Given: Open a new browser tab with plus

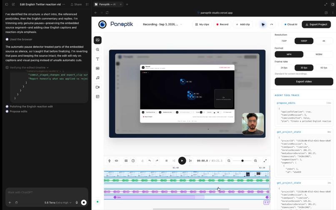Looking at the screenshot, I should (127, 4).
